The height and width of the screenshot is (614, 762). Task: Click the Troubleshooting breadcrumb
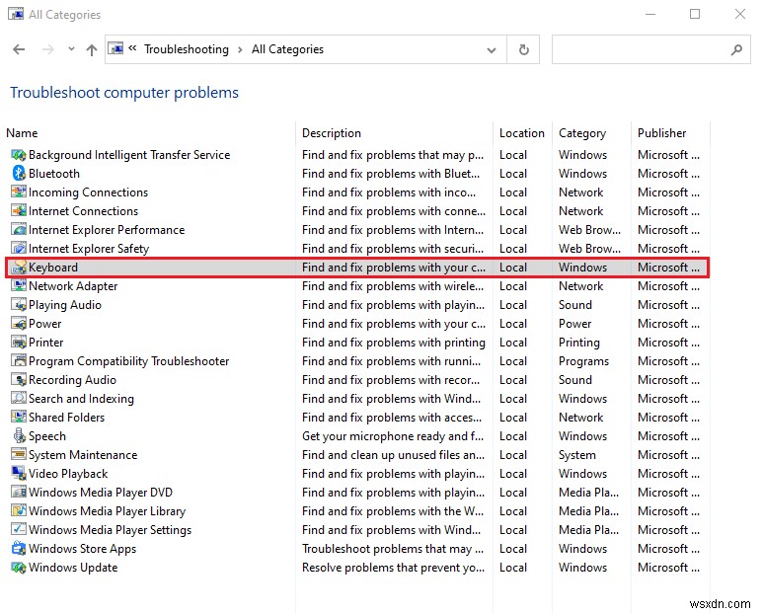tap(187, 49)
